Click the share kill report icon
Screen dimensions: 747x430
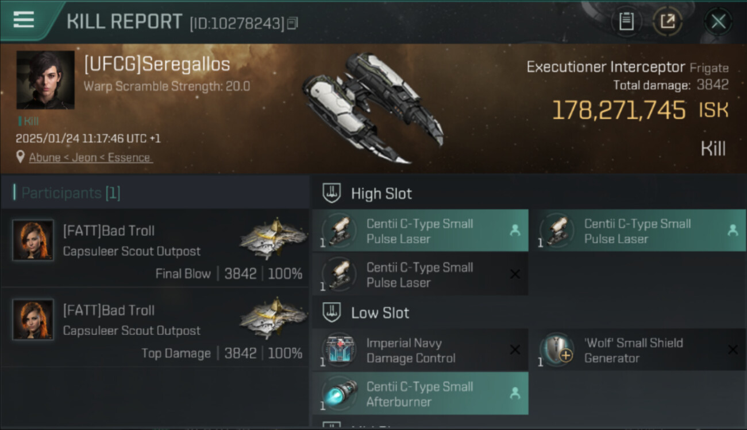(x=667, y=22)
